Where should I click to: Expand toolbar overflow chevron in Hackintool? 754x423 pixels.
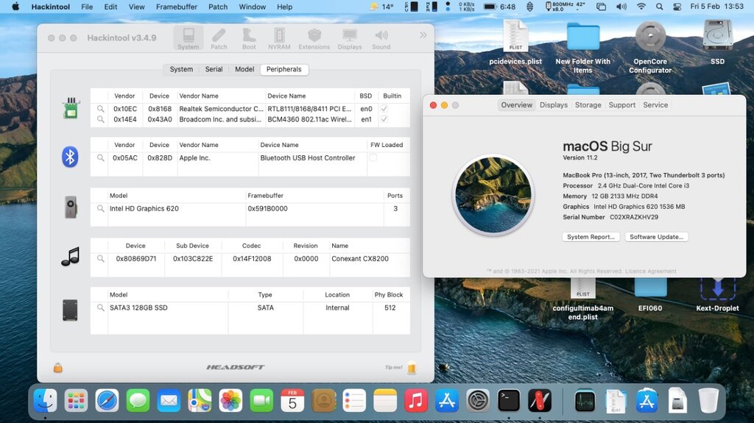click(x=423, y=35)
